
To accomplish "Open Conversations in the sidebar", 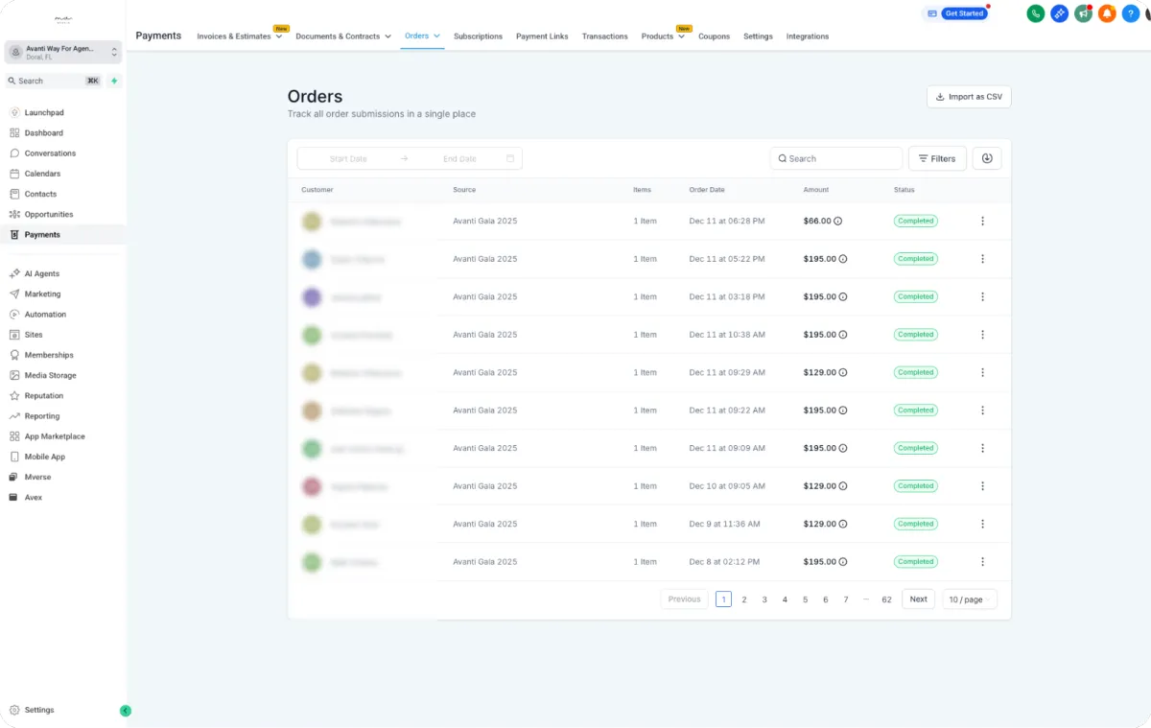I will tap(50, 153).
